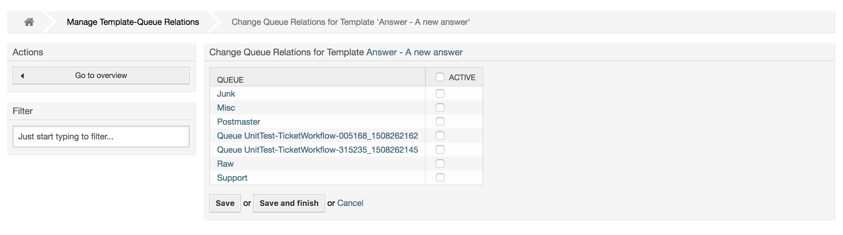843x235 pixels.
Task: Click the back arrow on Go to overview
Action: click(22, 76)
